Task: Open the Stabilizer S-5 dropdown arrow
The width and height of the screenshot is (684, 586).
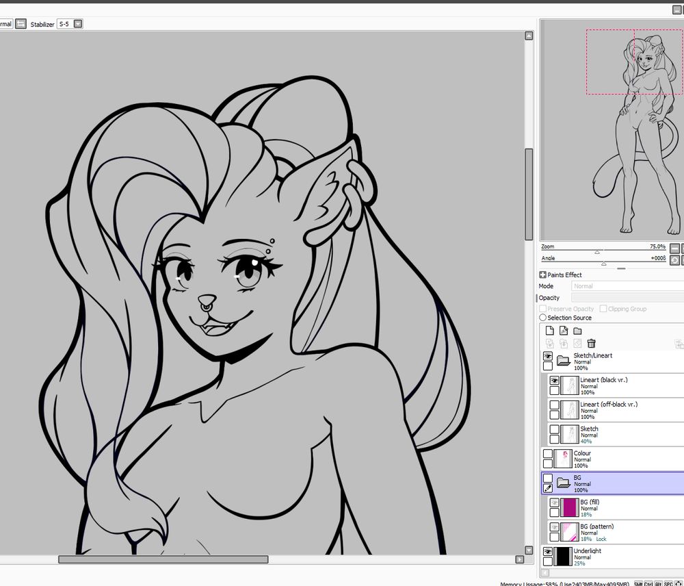Action: pos(78,24)
